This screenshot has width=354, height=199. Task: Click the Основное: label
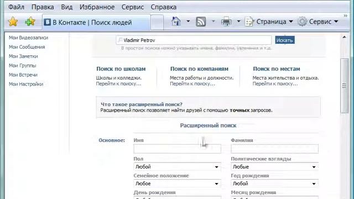tap(112, 140)
